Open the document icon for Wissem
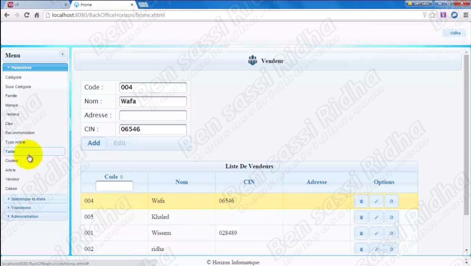This screenshot has height=266, width=471. [x=392, y=233]
